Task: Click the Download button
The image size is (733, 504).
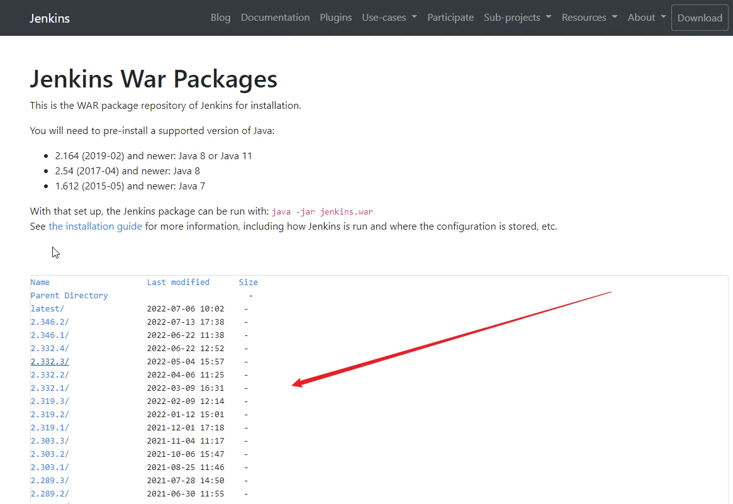Action: pos(700,18)
